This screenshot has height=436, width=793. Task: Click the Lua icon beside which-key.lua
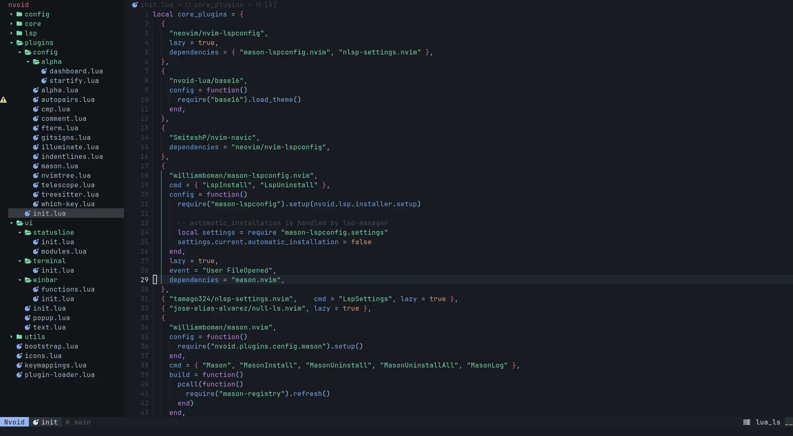click(x=36, y=204)
